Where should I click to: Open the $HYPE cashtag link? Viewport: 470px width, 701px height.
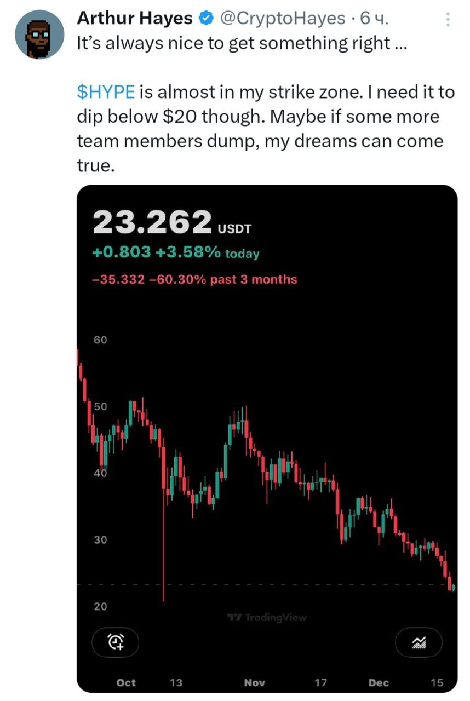tap(106, 92)
